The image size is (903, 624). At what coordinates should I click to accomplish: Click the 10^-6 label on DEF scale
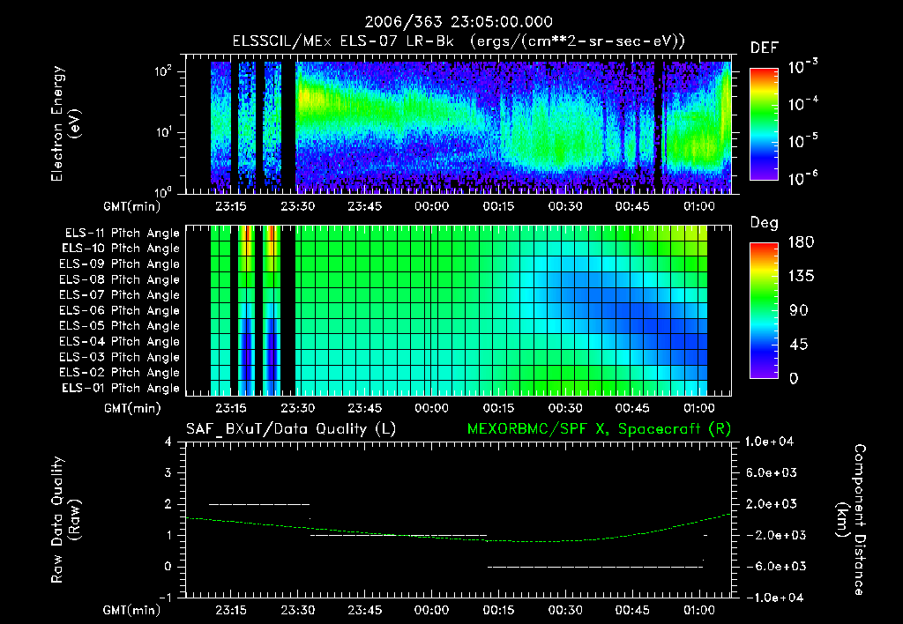tap(802, 178)
